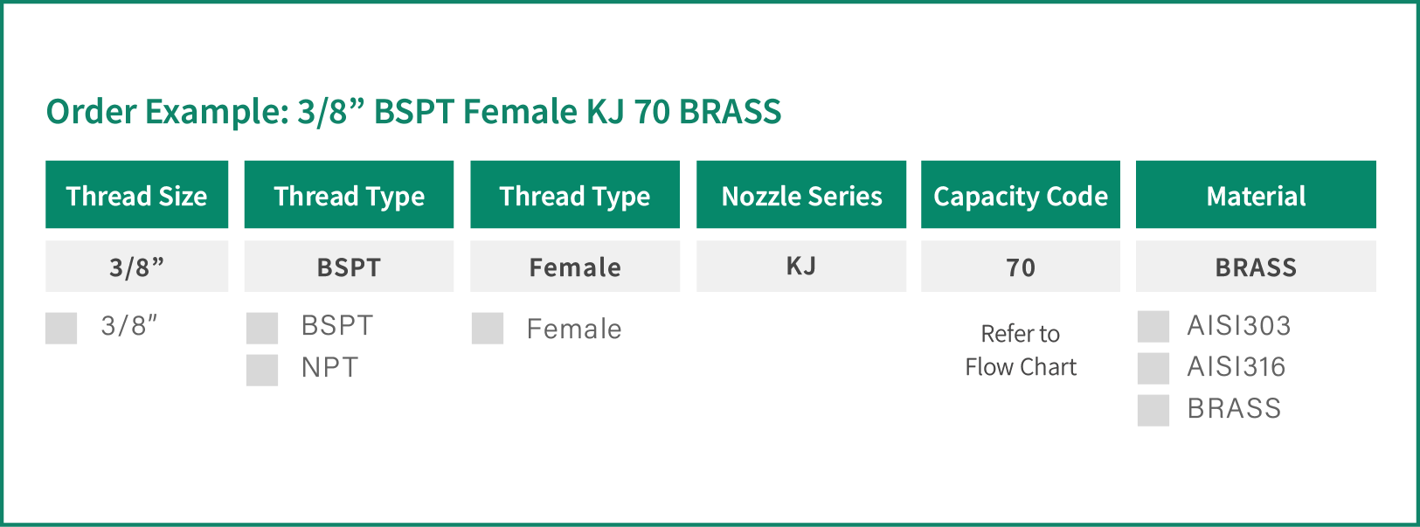Click the Thread Size header
This screenshot has height=527, width=1420.
(136, 195)
